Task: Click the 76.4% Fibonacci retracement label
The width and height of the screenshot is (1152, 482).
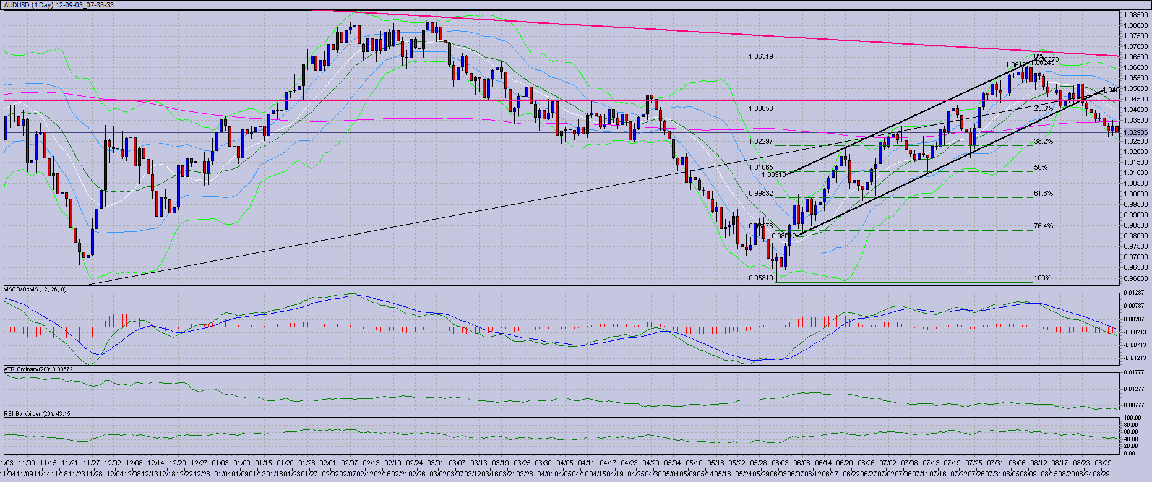Action: click(1043, 226)
